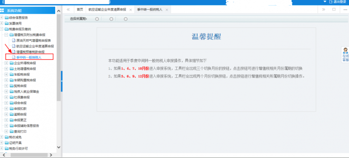
Task: Expand the 车船税申报 node
Action: pos(6,74)
